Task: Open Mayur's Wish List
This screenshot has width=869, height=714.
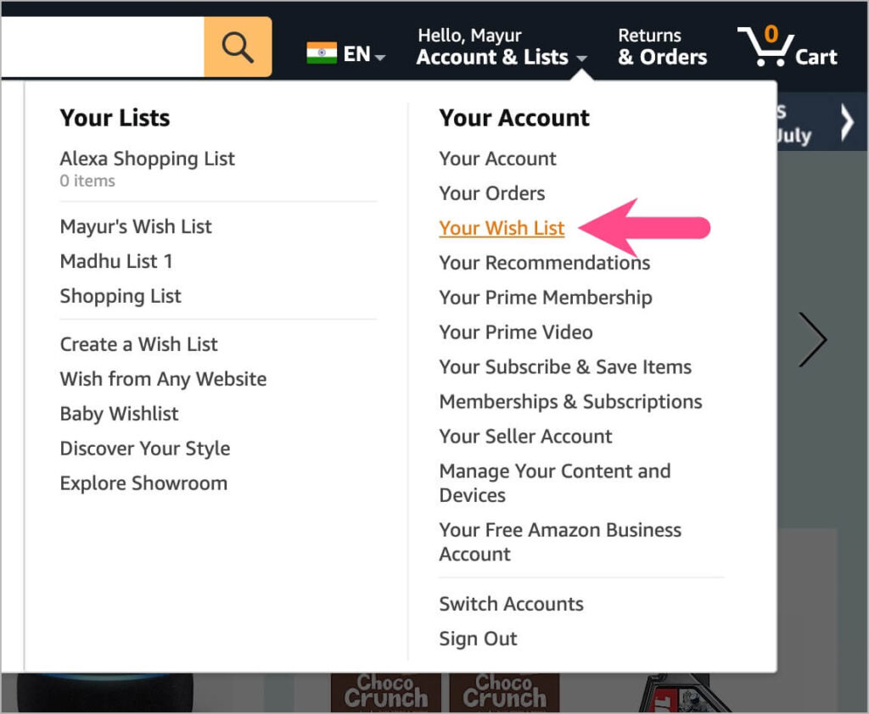Action: (x=135, y=226)
